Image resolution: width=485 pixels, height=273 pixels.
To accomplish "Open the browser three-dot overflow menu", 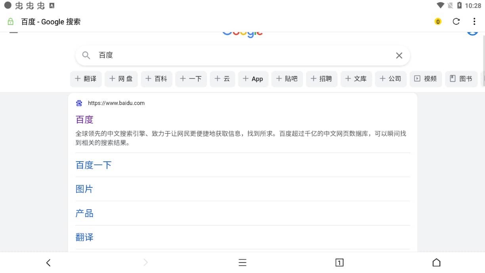I will [x=474, y=22].
